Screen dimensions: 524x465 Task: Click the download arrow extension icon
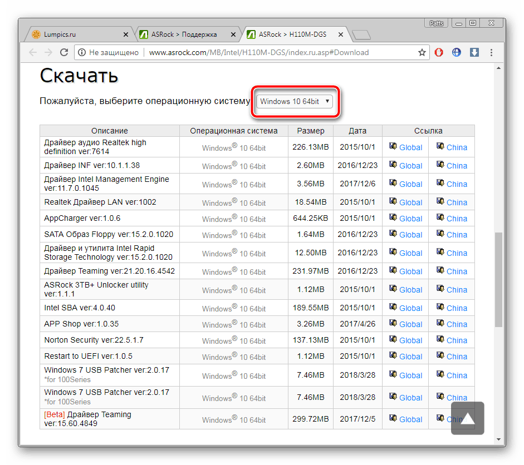[x=474, y=52]
